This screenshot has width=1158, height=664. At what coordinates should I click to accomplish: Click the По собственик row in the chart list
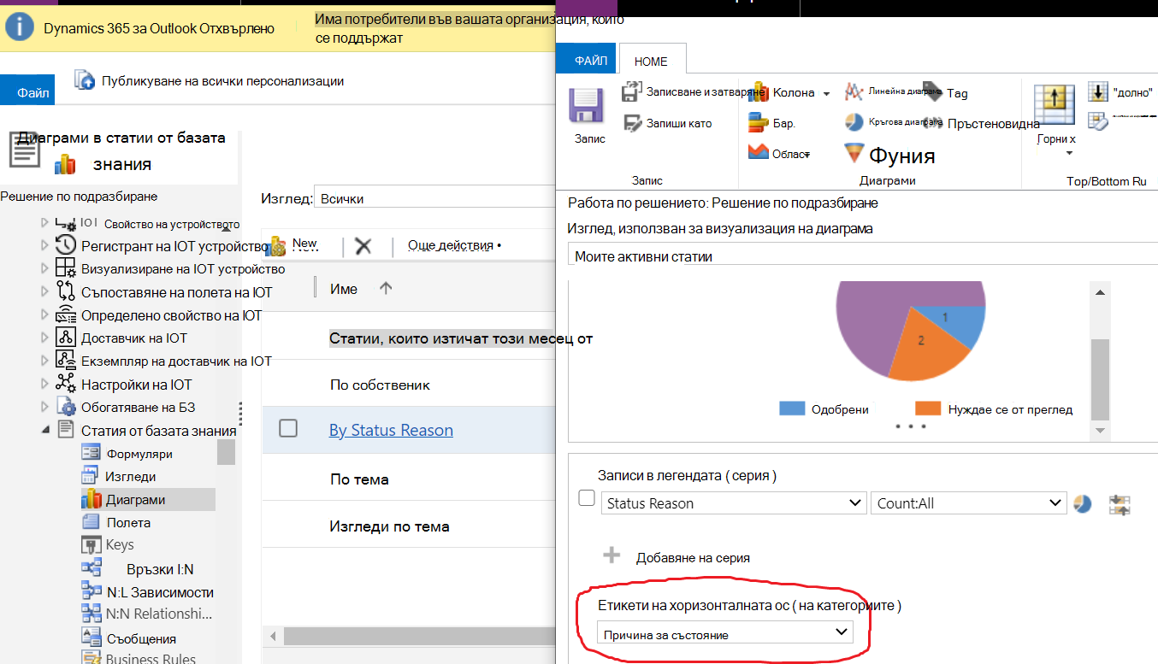click(409, 385)
